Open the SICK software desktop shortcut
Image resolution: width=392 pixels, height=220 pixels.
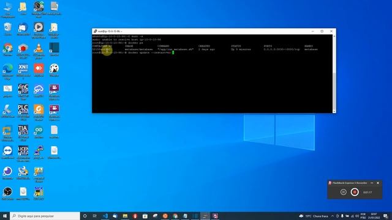39,193
